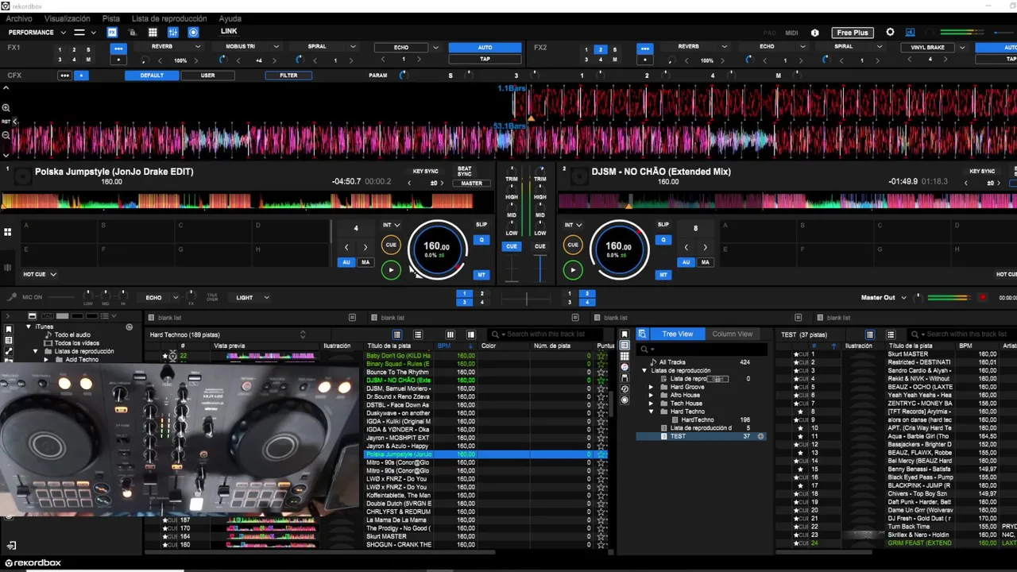Open FX2 VINYL BRAKE dropdown
Screen dimensions: 1017x572
tap(962, 48)
